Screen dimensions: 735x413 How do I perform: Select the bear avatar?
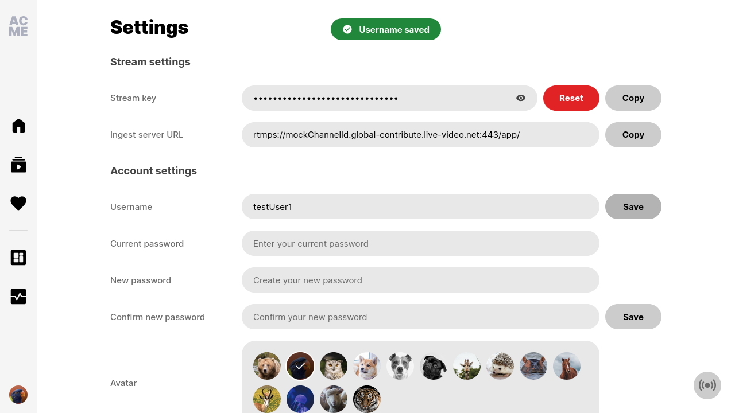[x=267, y=366]
